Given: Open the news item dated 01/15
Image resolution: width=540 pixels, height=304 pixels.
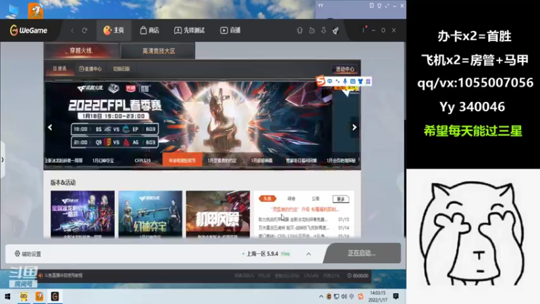Looking at the screenshot, I should [x=304, y=219].
